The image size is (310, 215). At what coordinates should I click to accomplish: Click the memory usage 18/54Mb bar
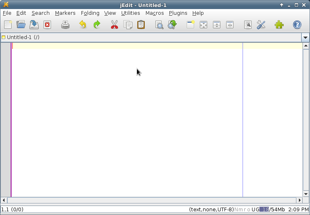272,210
